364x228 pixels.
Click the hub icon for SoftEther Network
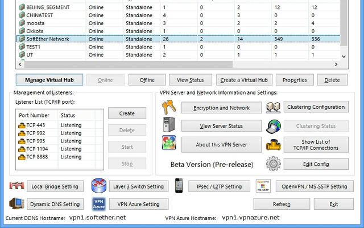coord(22,39)
